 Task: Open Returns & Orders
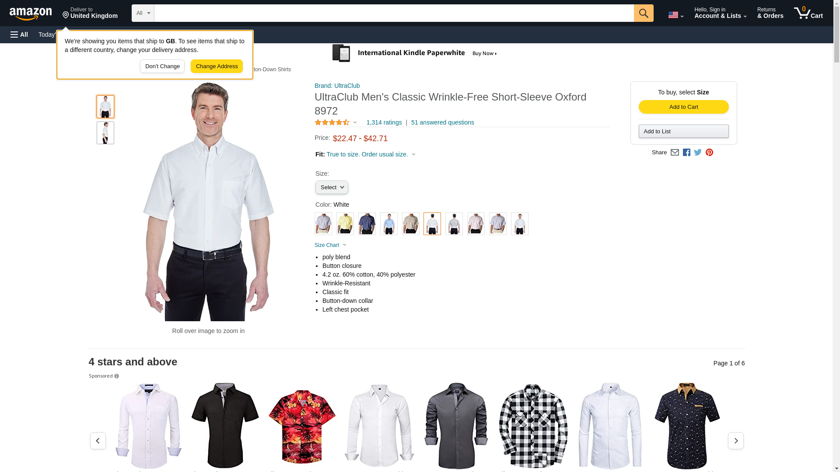tap(770, 13)
